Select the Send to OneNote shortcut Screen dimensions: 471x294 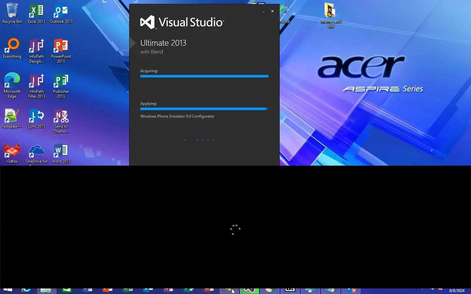[x=61, y=121]
